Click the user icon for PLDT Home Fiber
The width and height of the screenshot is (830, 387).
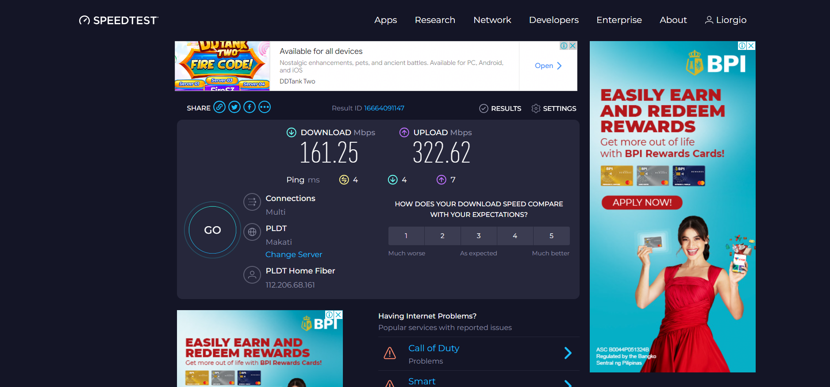pos(252,275)
